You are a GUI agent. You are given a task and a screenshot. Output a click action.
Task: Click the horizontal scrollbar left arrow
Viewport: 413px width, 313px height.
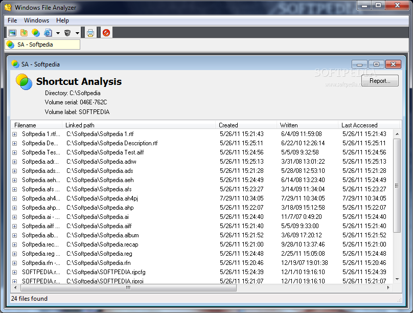coord(15,288)
